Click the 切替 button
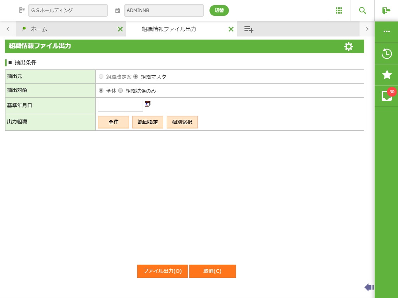 pyautogui.click(x=219, y=10)
